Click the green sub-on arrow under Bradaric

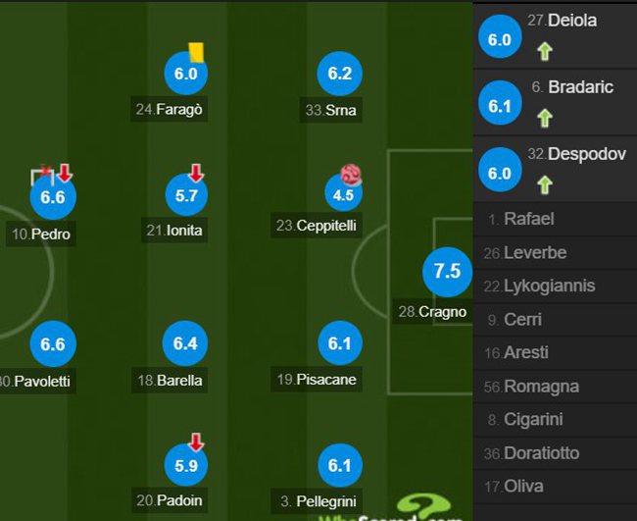point(545,119)
